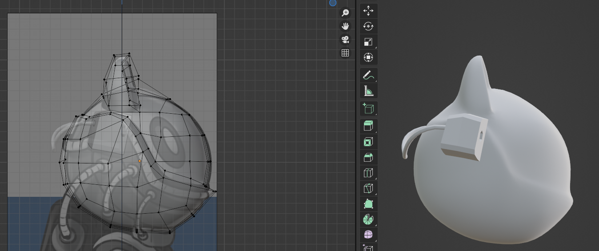
Task: Toggle perspective/orthographic grid button
Action: (x=345, y=53)
